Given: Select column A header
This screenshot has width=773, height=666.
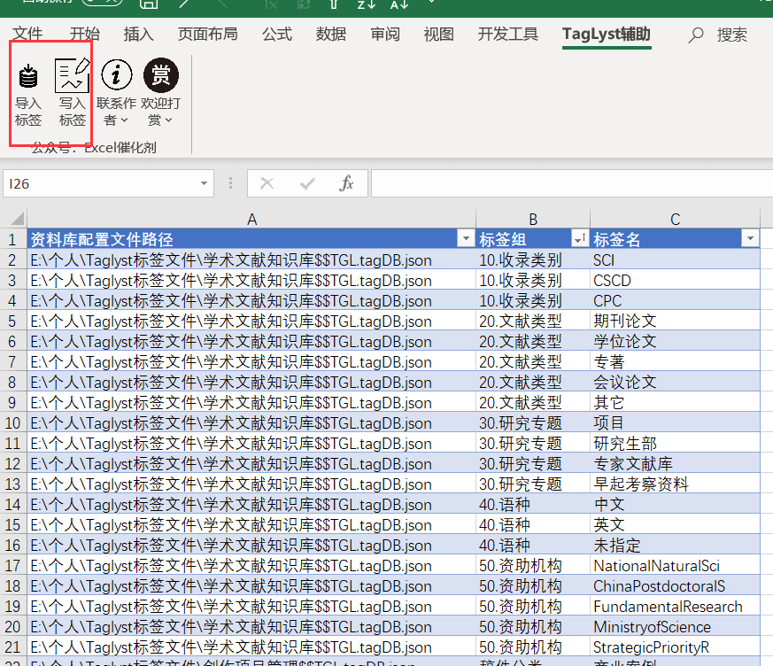Looking at the screenshot, I should pos(251,219).
